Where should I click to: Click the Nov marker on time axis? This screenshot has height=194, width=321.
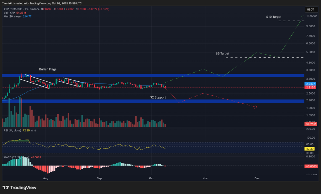pos(205,178)
